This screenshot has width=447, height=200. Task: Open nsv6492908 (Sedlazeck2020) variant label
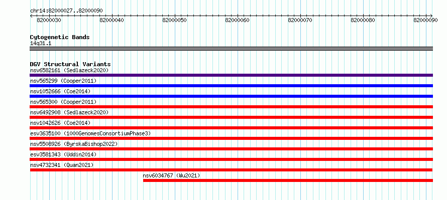pyautogui.click(x=69, y=112)
